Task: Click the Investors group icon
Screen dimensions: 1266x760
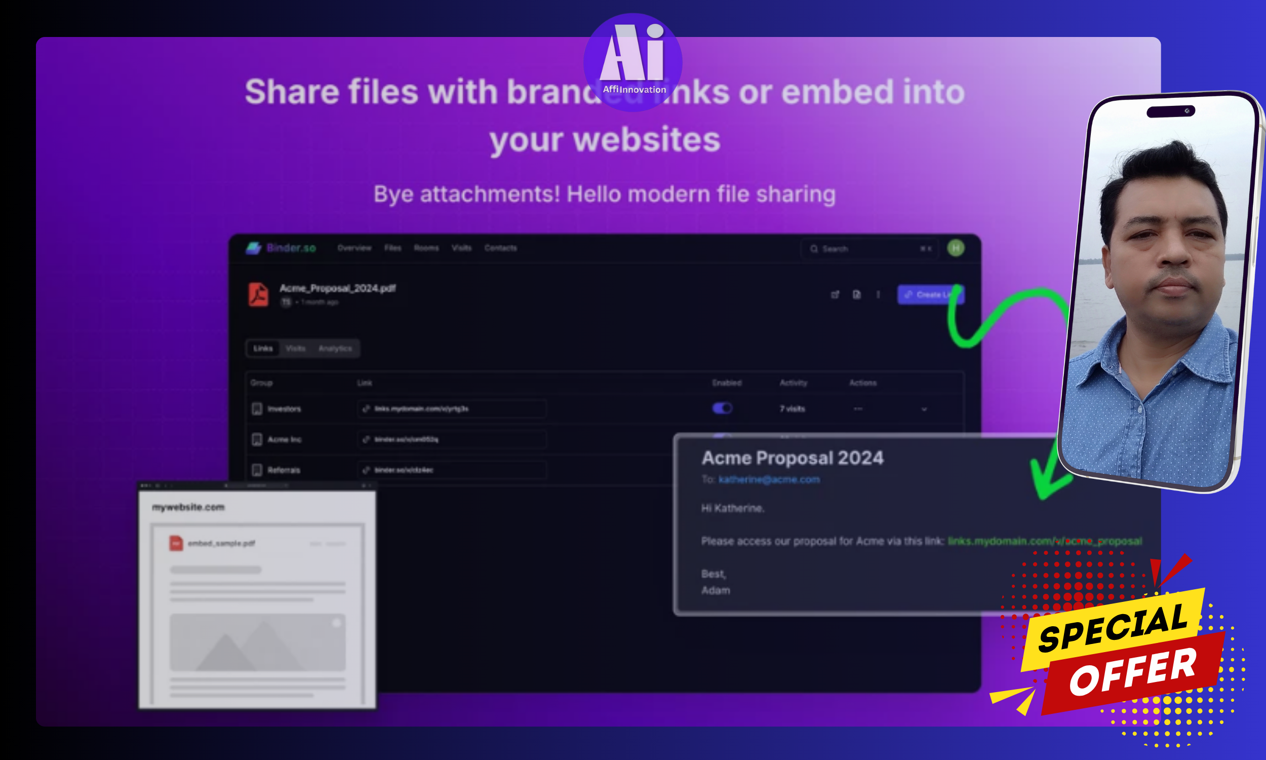Action: tap(257, 409)
